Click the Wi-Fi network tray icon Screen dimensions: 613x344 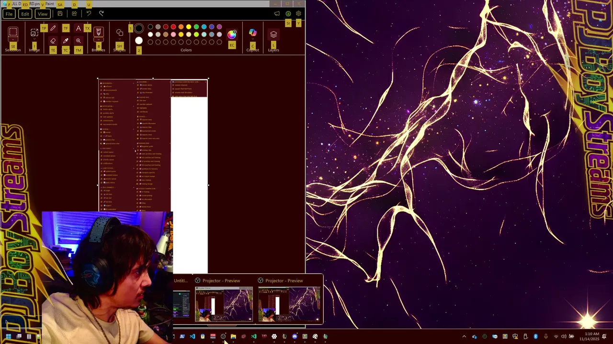click(556, 336)
